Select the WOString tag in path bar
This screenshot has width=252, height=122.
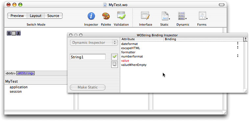26,73
